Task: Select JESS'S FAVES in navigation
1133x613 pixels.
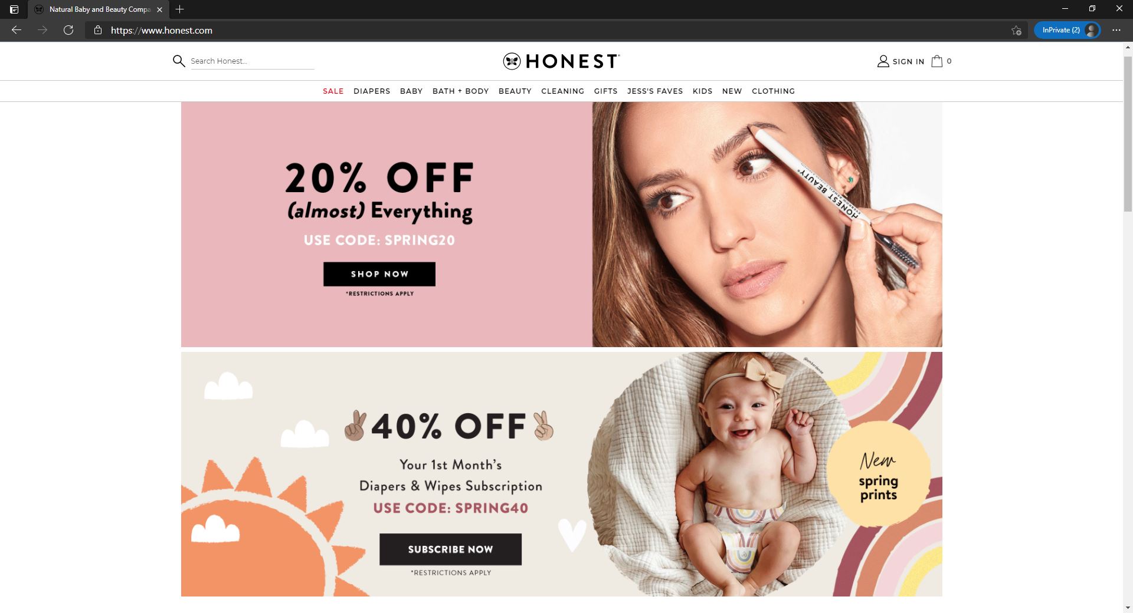Action: (x=655, y=91)
